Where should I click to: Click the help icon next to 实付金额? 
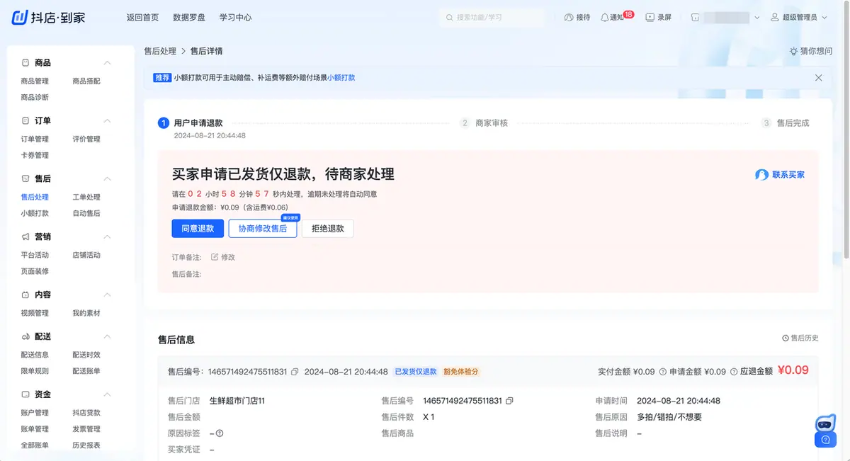[x=662, y=371]
